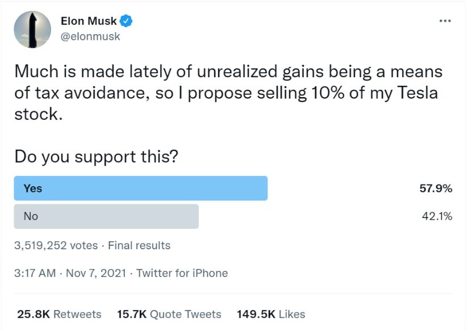View the 25.8K Retweets list
This screenshot has height=331, width=472.
(x=59, y=314)
